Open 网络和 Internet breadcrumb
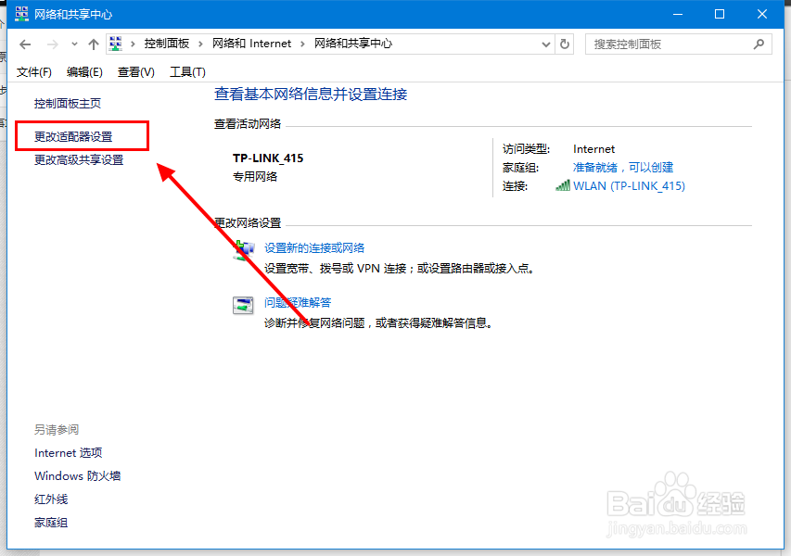 [251, 44]
